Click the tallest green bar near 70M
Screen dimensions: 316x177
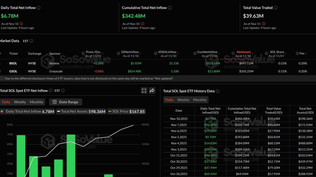[x=71, y=156]
